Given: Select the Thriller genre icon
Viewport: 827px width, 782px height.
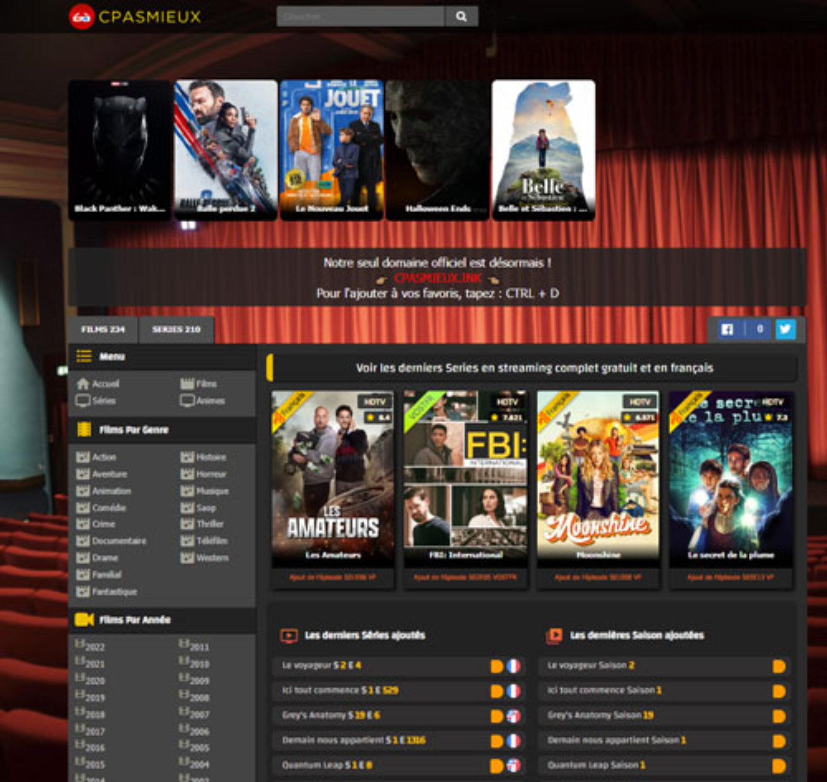Looking at the screenshot, I should [x=187, y=524].
